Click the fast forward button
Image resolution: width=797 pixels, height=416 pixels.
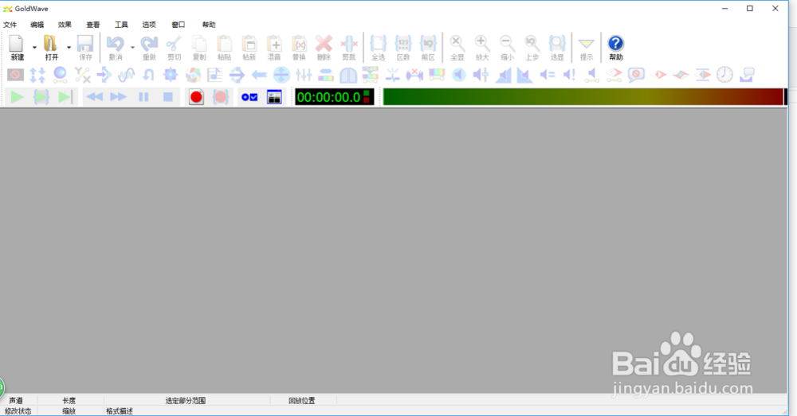119,97
